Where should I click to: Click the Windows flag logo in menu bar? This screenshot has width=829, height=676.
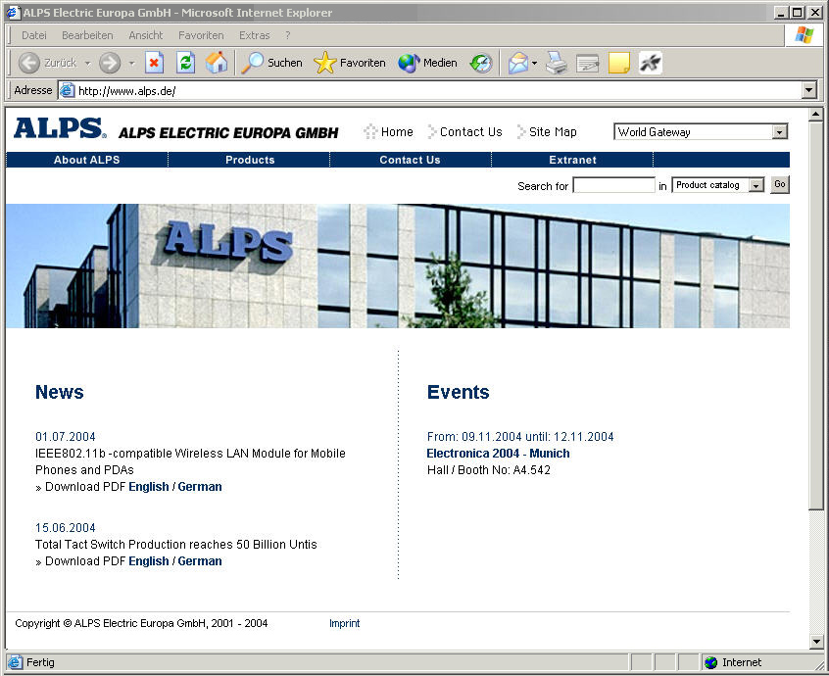(805, 35)
